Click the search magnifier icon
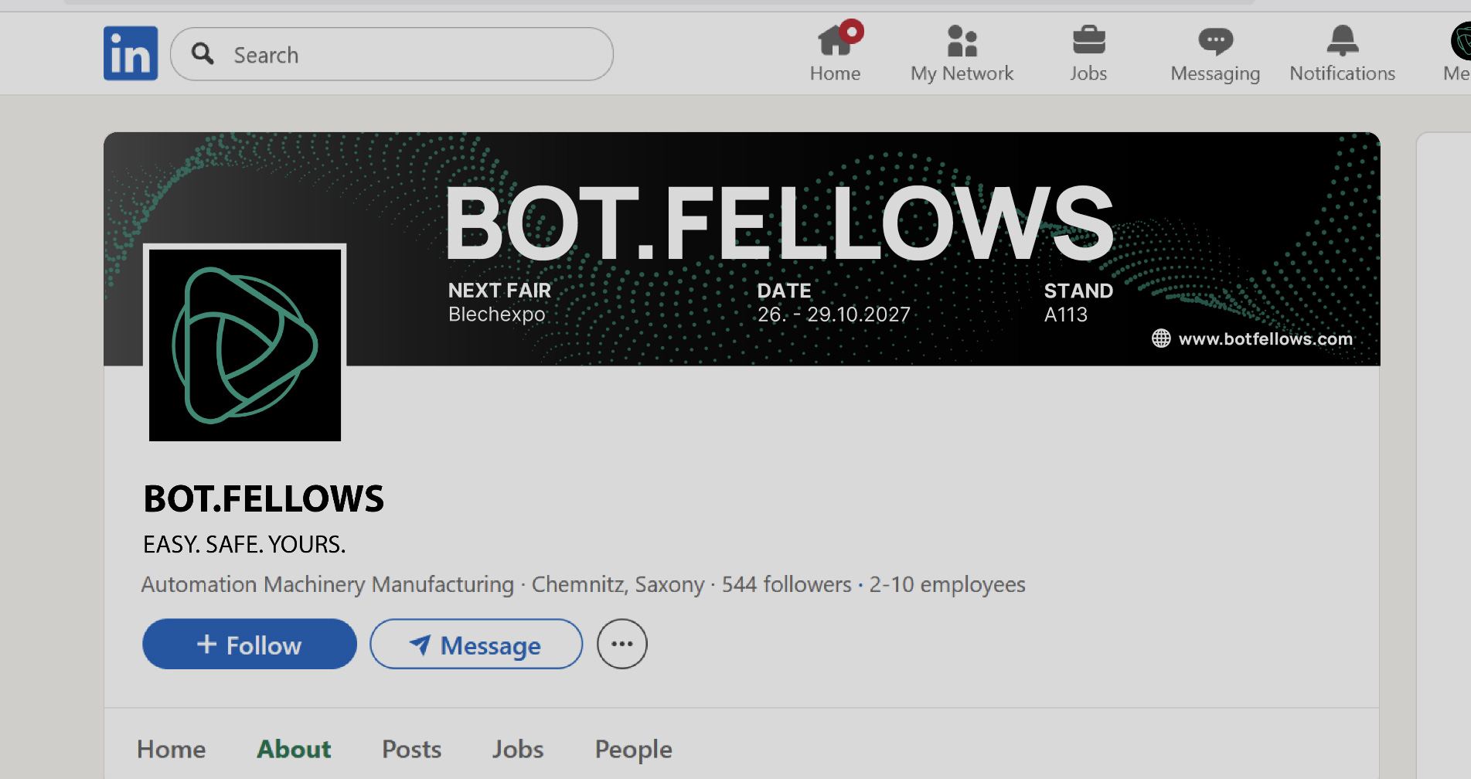The image size is (1471, 779). point(202,53)
